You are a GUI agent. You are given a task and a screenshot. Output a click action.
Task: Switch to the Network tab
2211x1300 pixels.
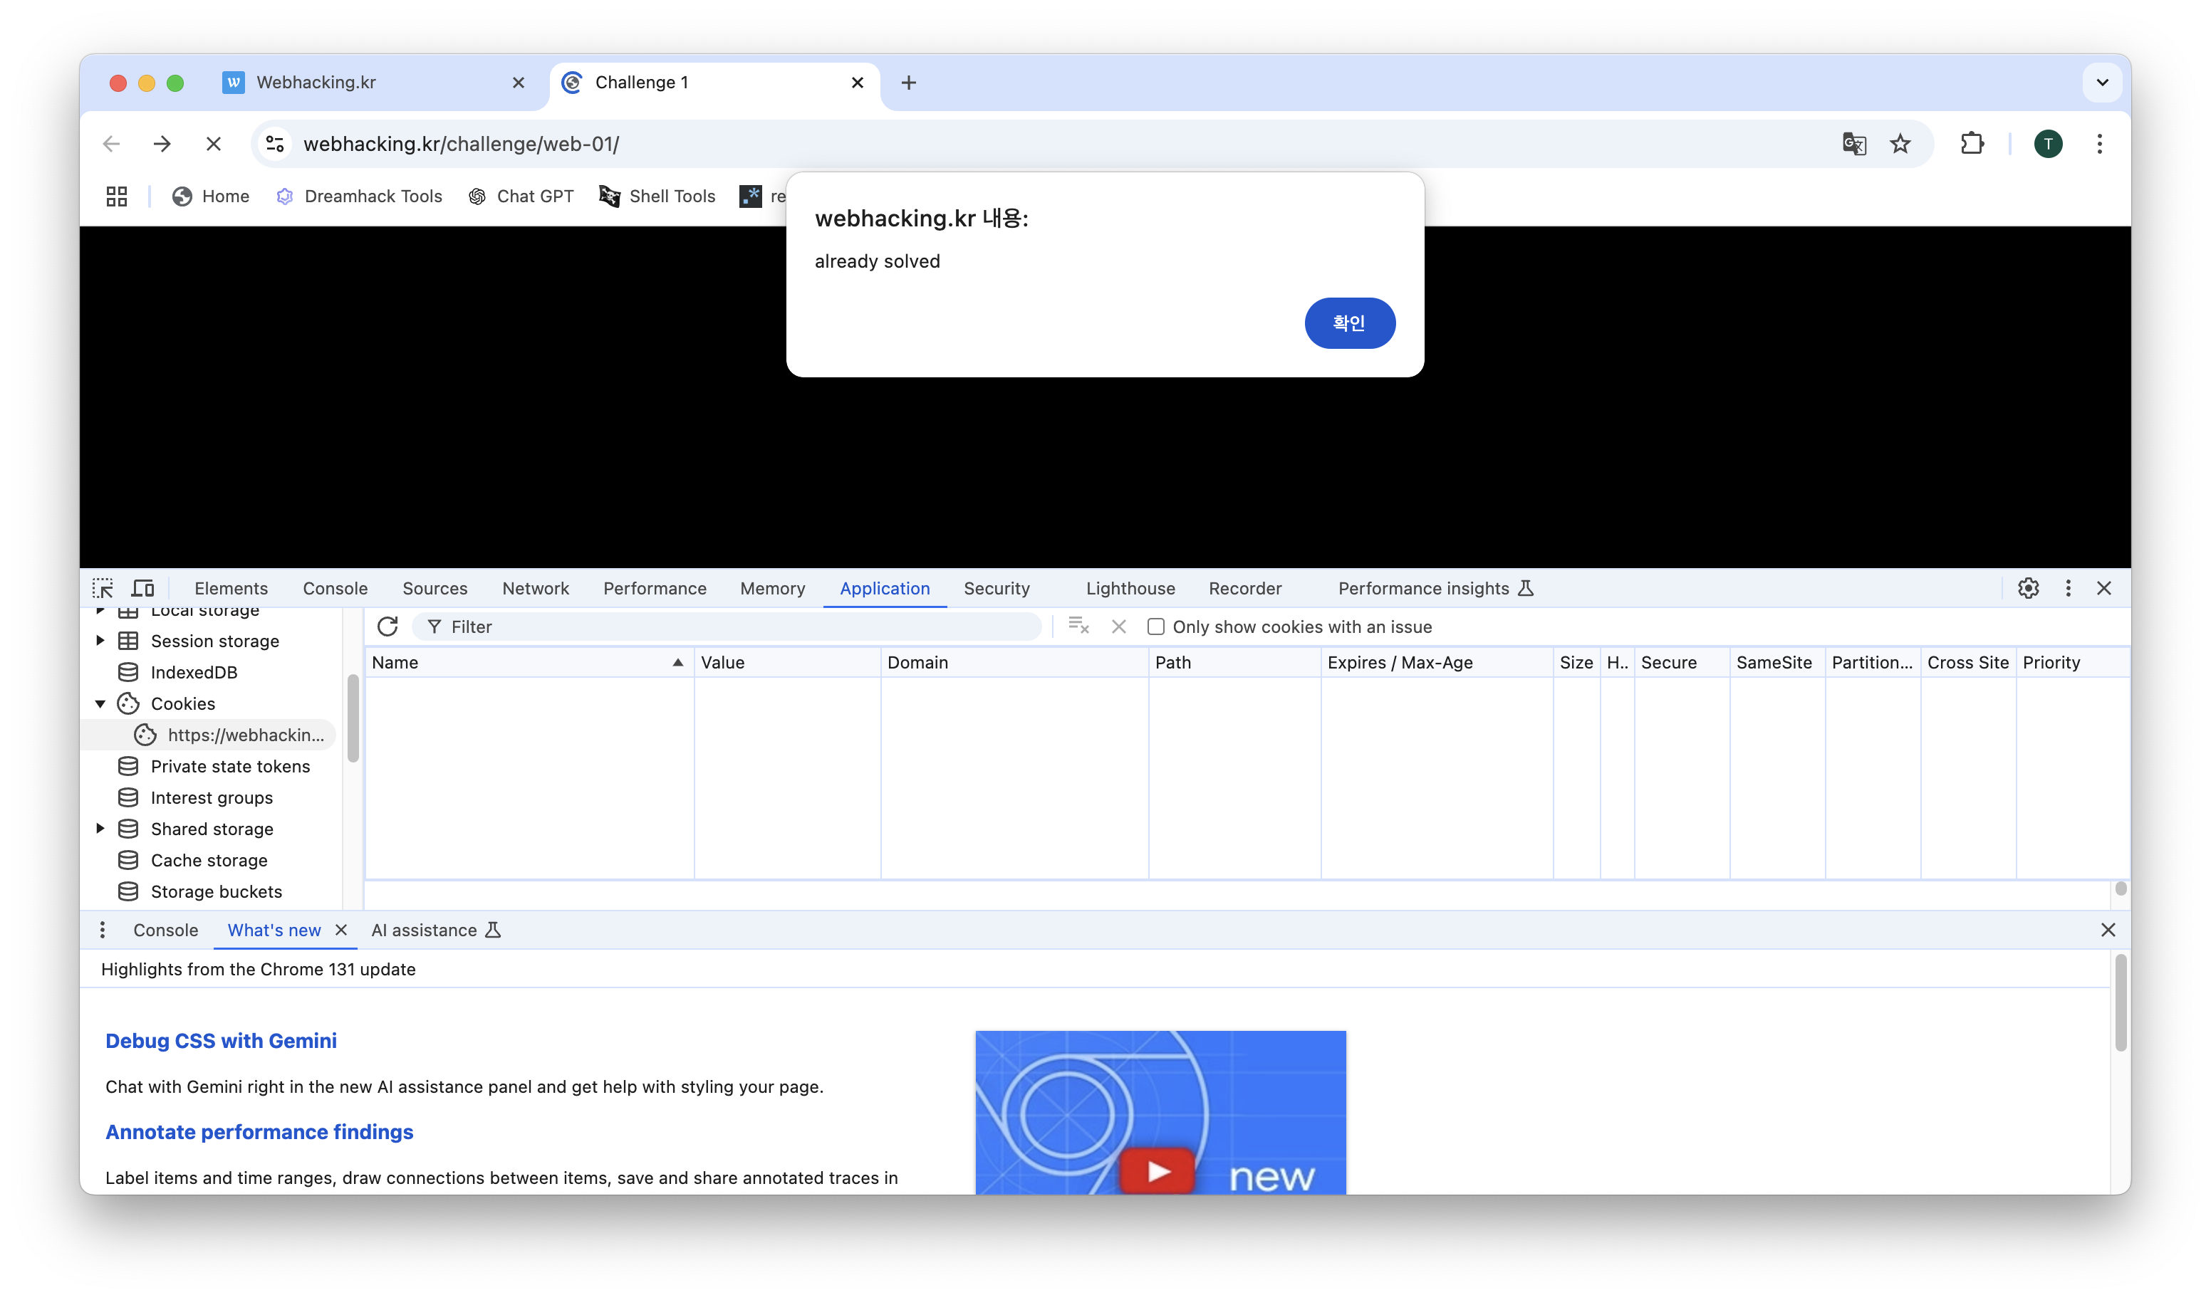(x=535, y=588)
